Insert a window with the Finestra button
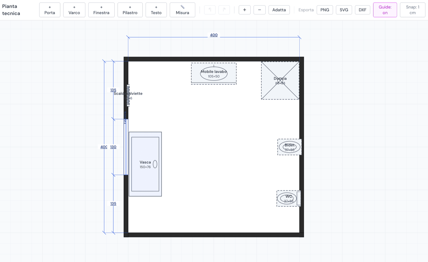The image size is (428, 262). 101,10
